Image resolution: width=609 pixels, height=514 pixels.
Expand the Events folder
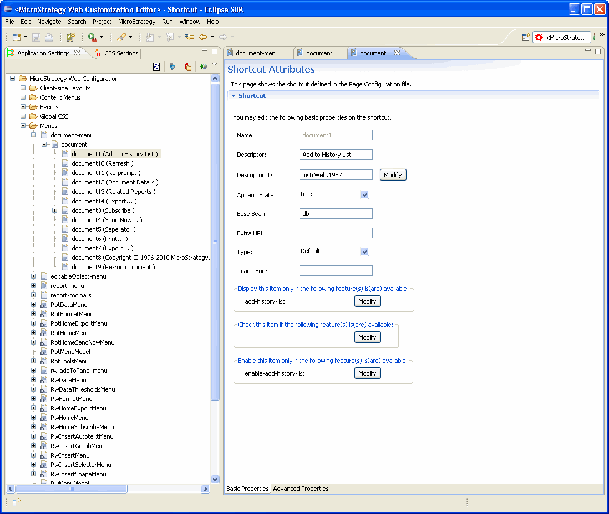(23, 107)
